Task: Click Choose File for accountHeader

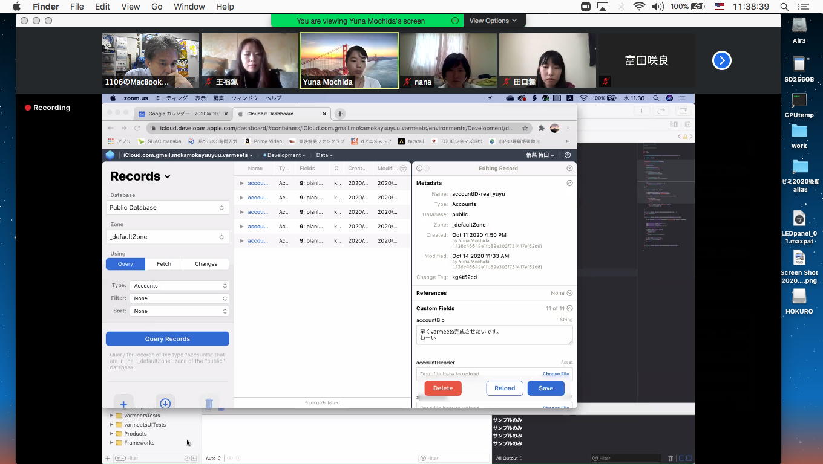Action: click(x=556, y=374)
